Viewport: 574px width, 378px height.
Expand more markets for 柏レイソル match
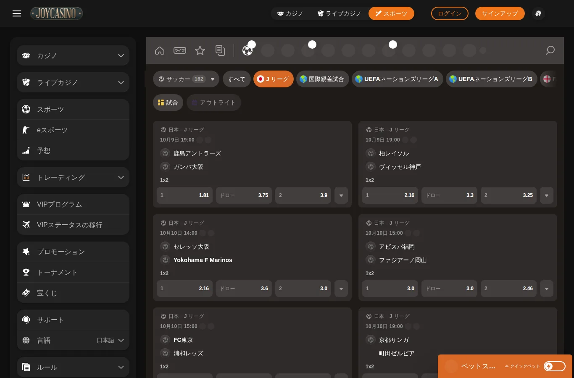point(547,195)
